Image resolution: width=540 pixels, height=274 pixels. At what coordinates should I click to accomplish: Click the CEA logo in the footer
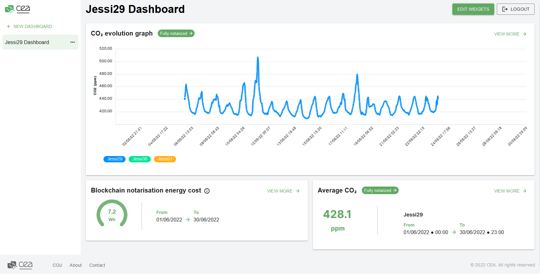20,265
